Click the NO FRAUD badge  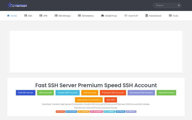(121, 112)
